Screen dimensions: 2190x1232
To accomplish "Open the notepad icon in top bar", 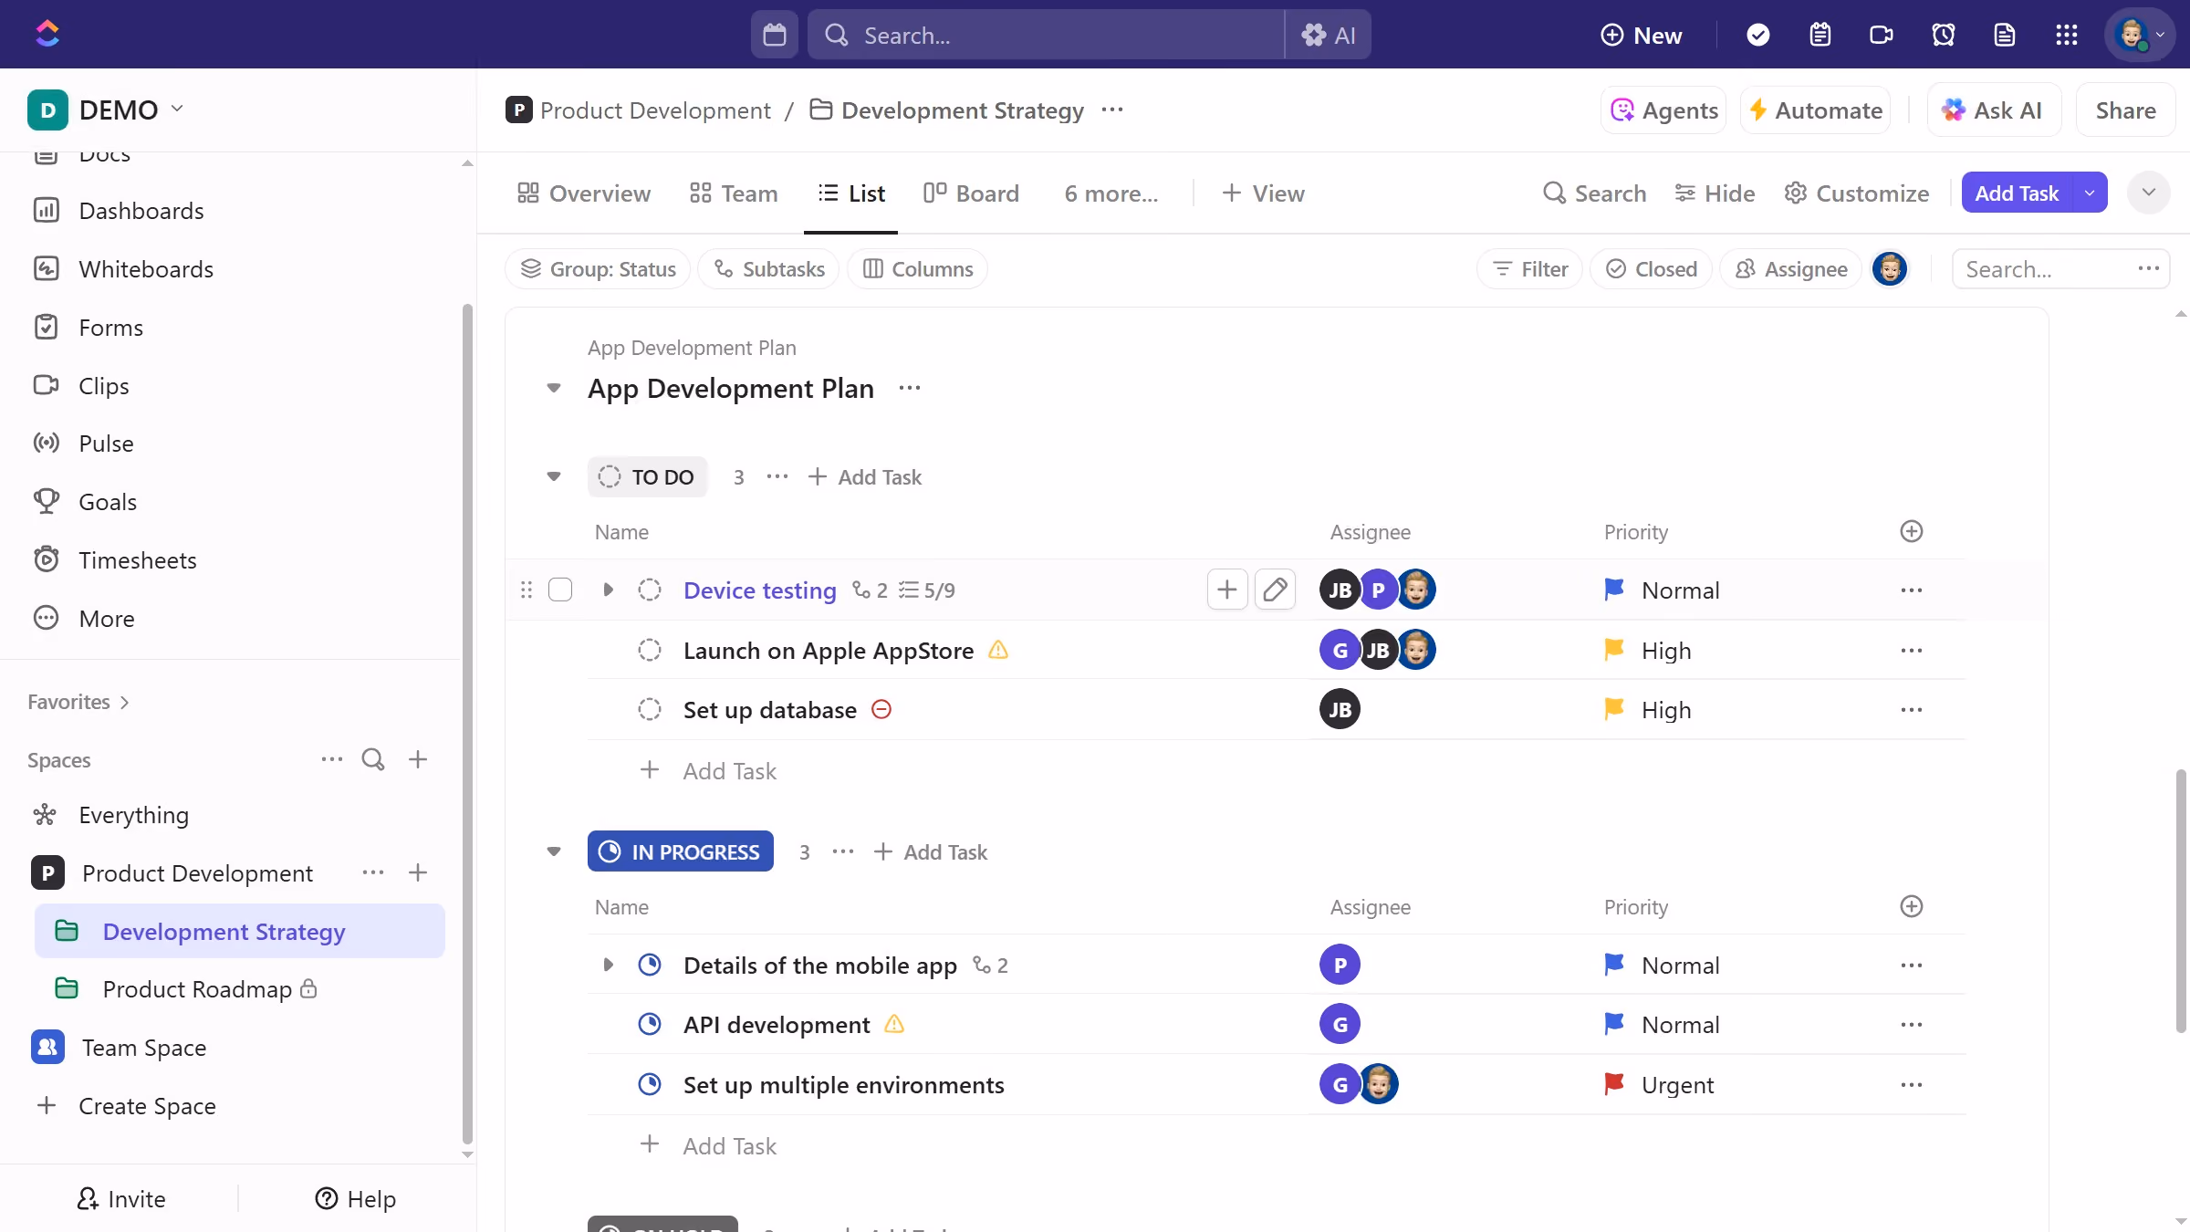I will click(1820, 35).
